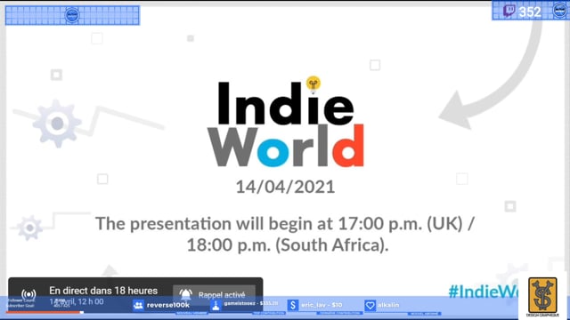This screenshot has width=570, height=320.
Task: Click the #IndieWorld hashtag text
Action: pyautogui.click(x=484, y=292)
